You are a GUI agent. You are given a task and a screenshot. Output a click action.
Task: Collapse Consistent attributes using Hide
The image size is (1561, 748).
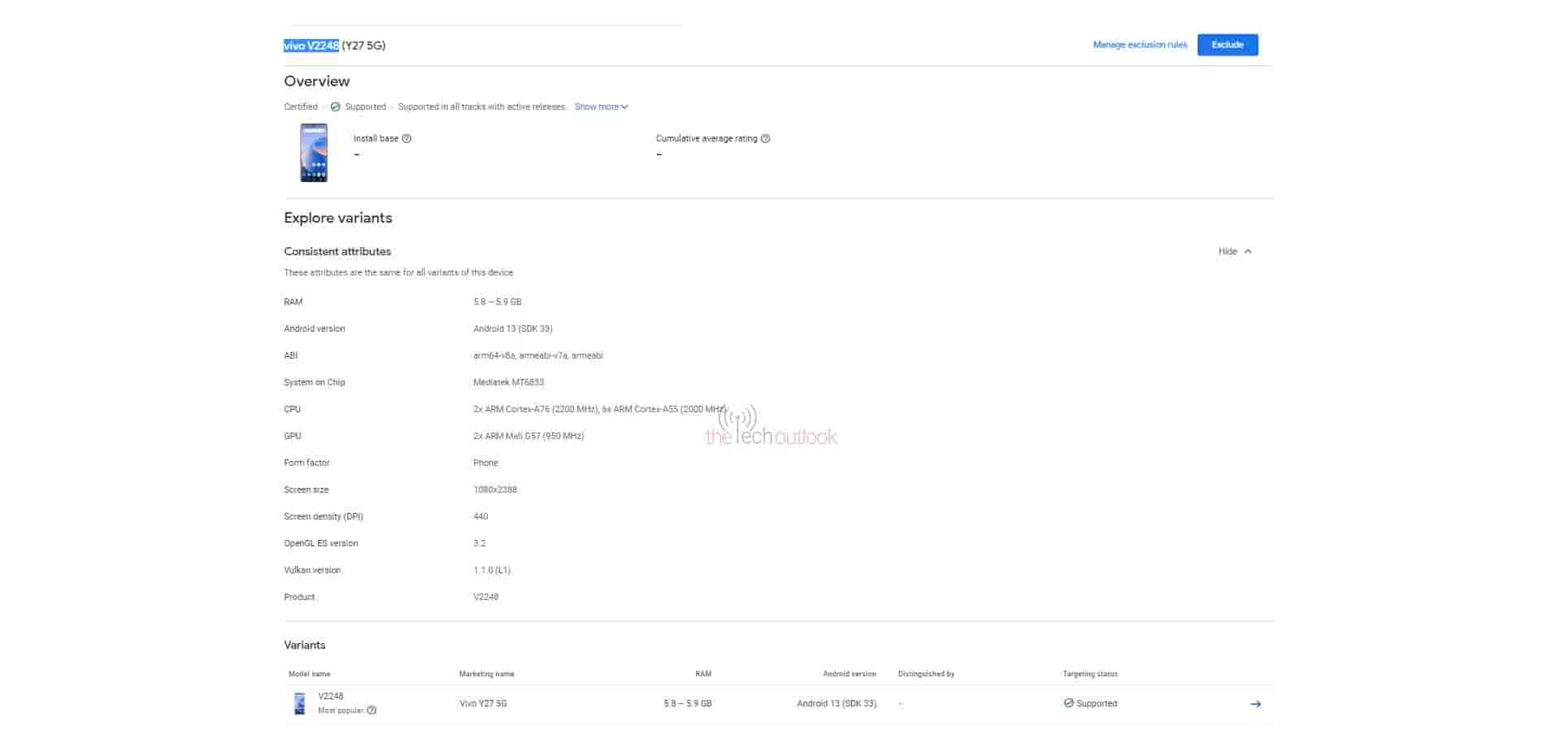(1227, 251)
